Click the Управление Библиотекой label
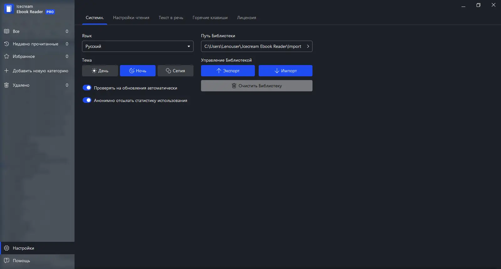Image resolution: width=501 pixels, height=269 pixels. pos(226,60)
